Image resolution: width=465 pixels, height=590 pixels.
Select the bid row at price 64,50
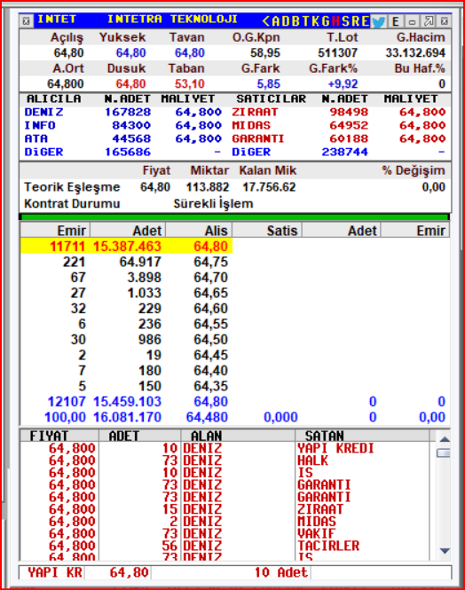pos(126,340)
